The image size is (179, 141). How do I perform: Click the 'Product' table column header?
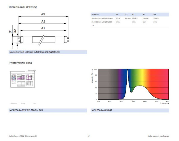click(95, 15)
